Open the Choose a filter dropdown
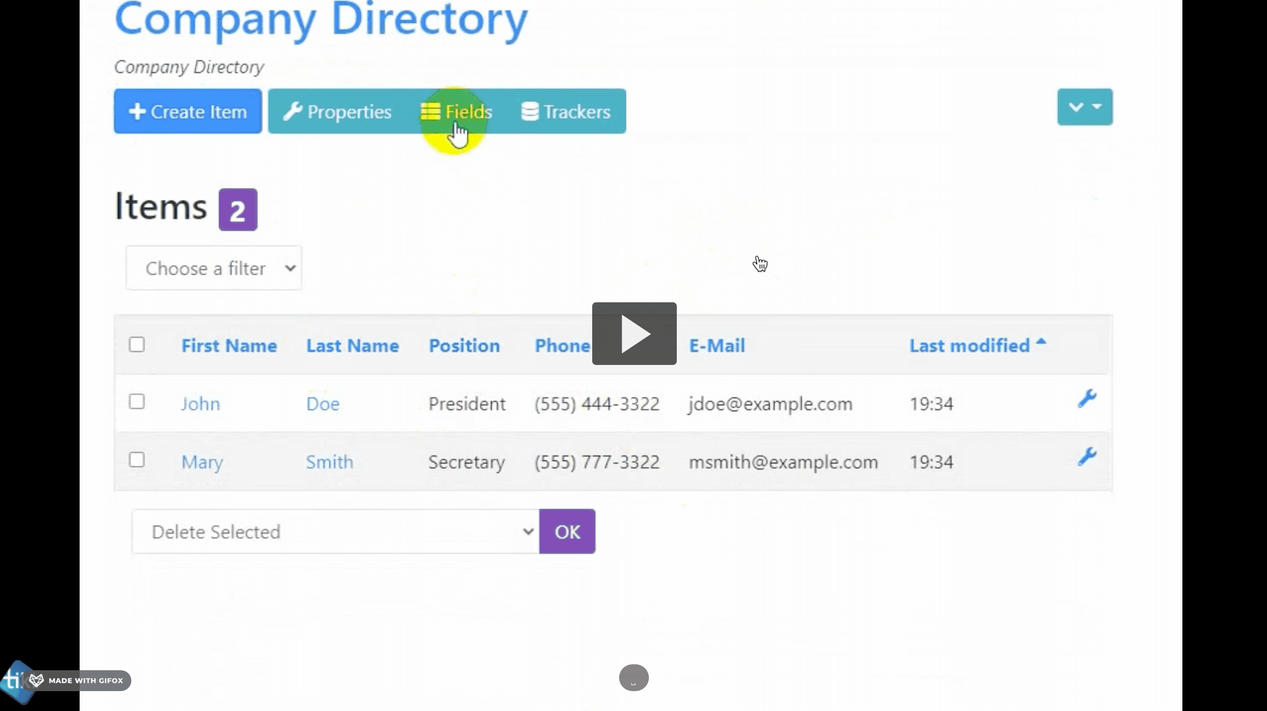This screenshot has height=711, width=1267. 213,268
